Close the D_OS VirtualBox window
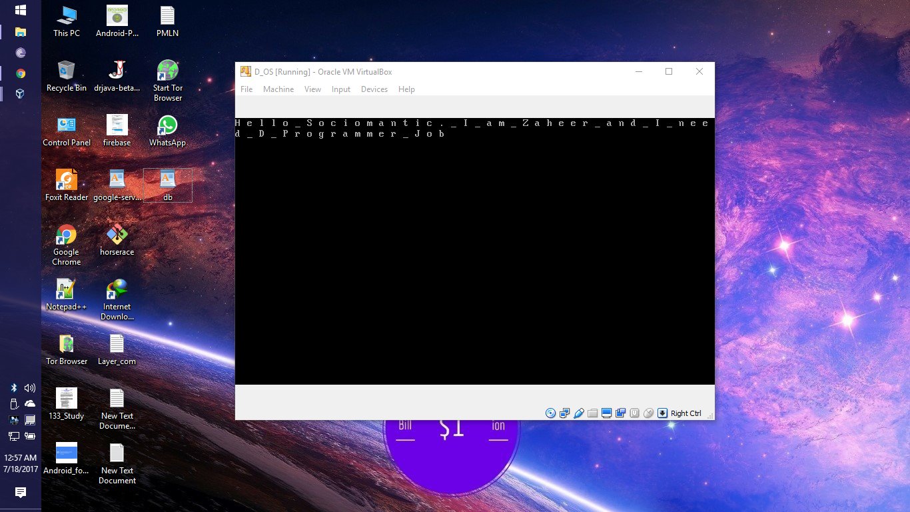Image resolution: width=910 pixels, height=512 pixels. pyautogui.click(x=699, y=71)
